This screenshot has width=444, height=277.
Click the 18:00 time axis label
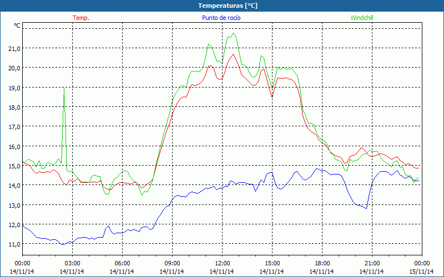(x=322, y=263)
